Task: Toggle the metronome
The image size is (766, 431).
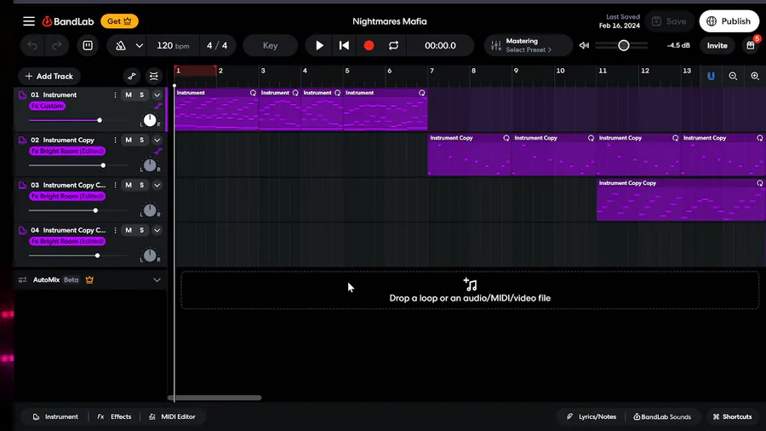Action: pos(121,45)
